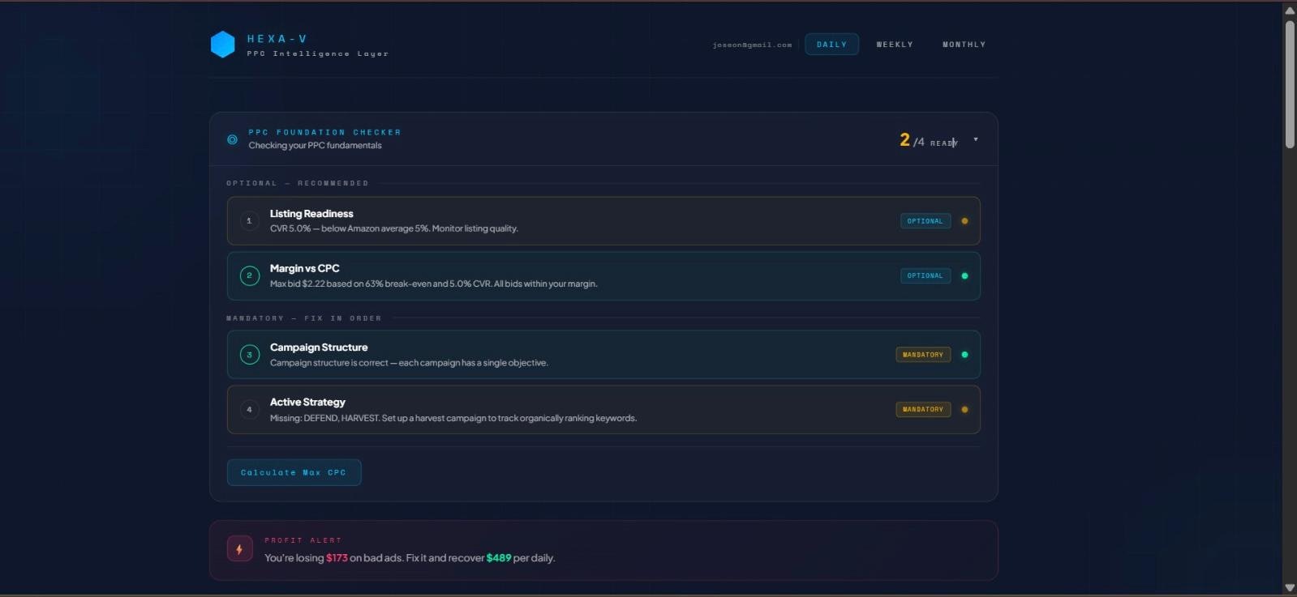1297x597 pixels.
Task: Click the Calculate Max CPC button
Action: (x=294, y=472)
